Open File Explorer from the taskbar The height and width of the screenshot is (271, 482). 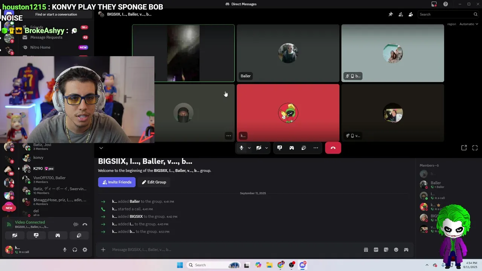[269, 265]
